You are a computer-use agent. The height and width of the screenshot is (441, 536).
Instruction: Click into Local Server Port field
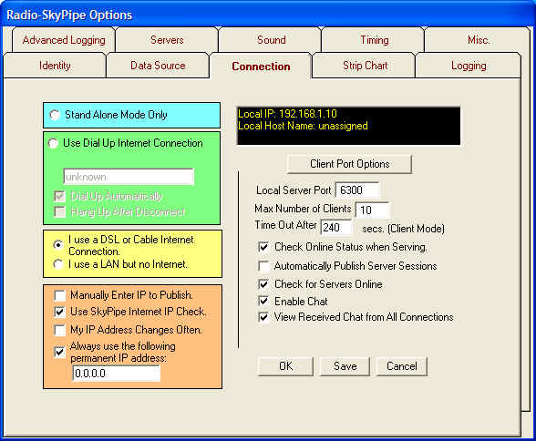coord(357,190)
